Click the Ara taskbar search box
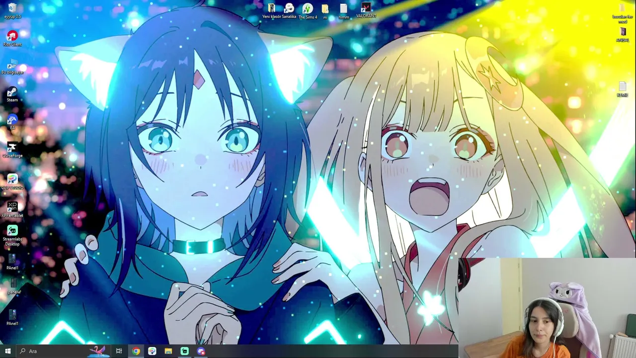This screenshot has height=358, width=636. 63,351
